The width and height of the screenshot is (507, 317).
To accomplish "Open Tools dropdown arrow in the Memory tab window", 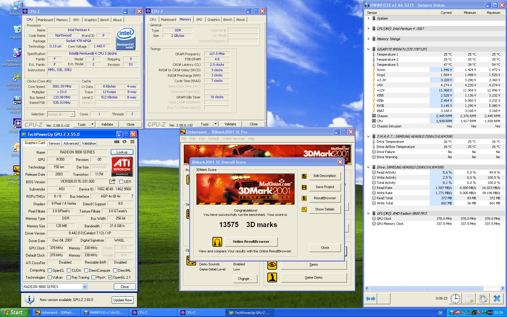I will coord(215,124).
